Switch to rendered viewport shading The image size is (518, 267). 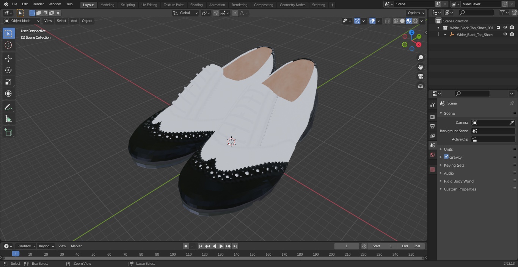(415, 21)
